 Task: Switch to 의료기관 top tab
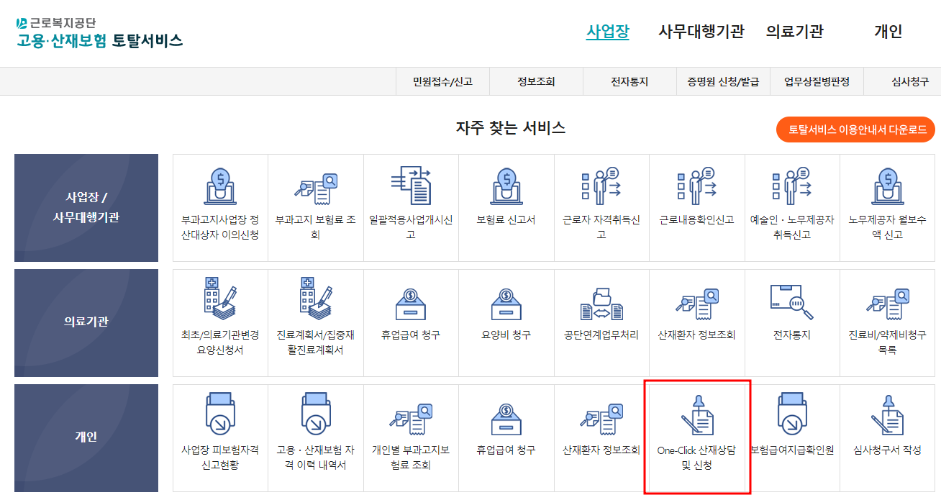point(795,32)
